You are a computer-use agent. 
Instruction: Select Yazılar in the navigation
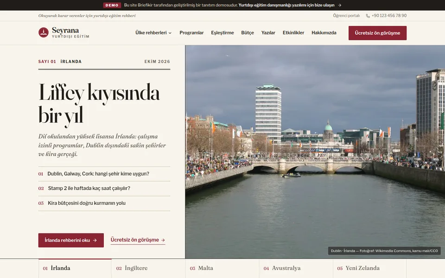(x=268, y=32)
